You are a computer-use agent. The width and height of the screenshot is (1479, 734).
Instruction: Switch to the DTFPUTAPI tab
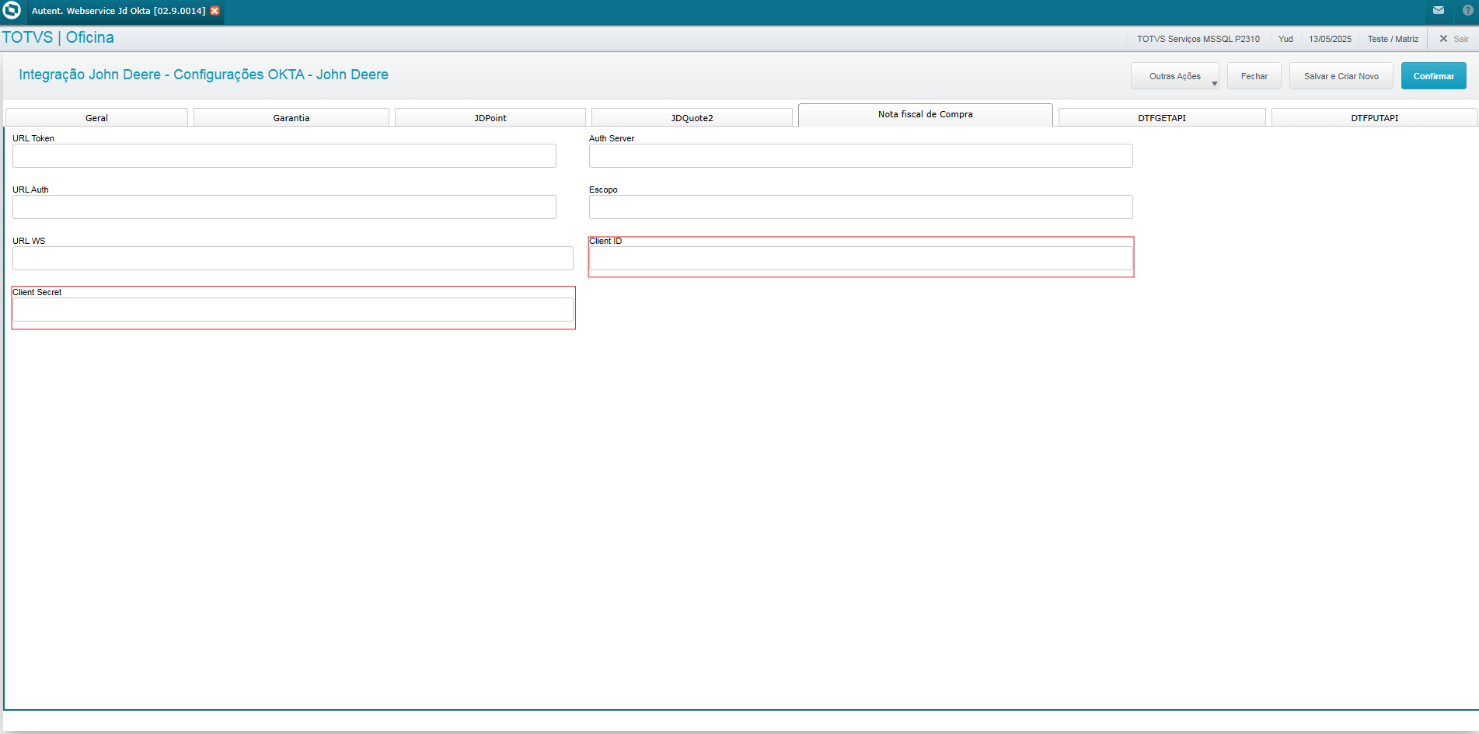[1374, 118]
